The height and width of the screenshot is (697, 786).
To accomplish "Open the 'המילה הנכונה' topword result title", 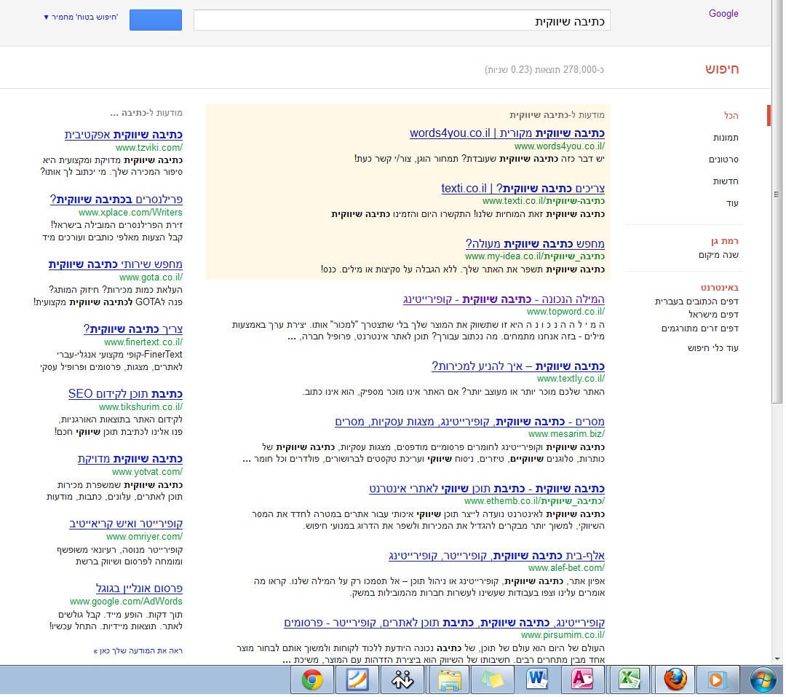I will (x=504, y=299).
